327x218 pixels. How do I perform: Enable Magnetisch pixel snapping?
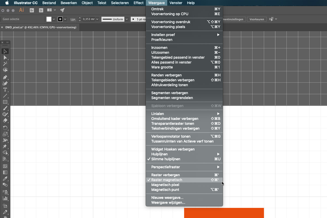[x=184, y=185]
